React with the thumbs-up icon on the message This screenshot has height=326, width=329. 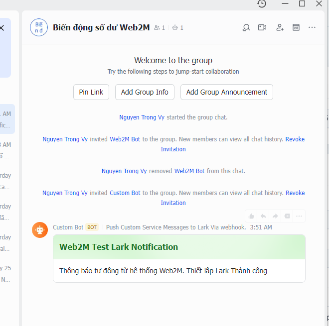pos(251,216)
